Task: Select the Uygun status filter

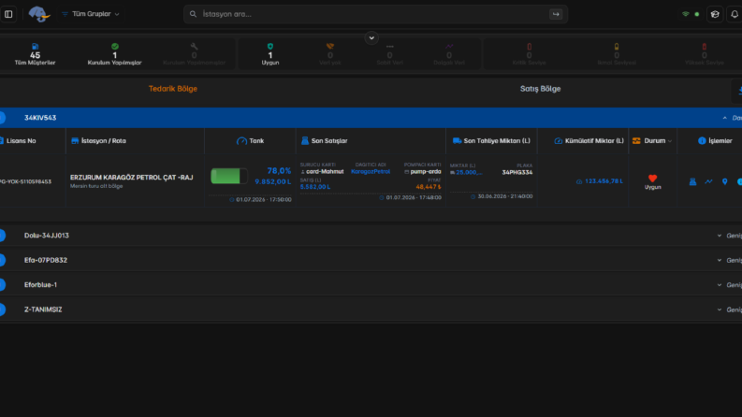Action: tap(270, 54)
